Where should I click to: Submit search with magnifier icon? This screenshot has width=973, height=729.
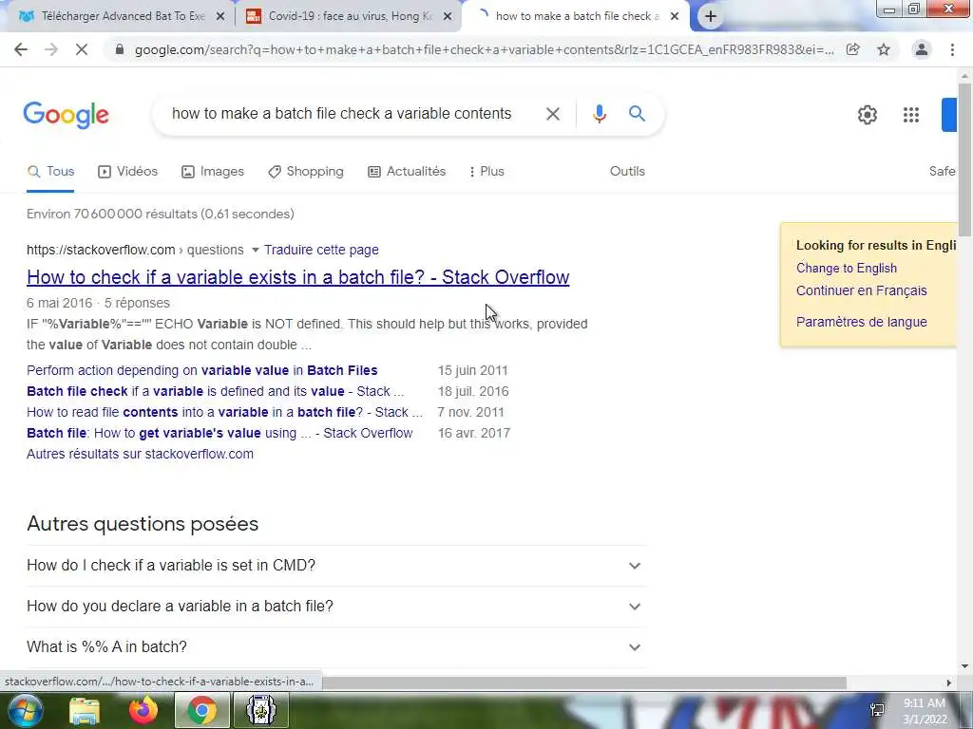[637, 114]
